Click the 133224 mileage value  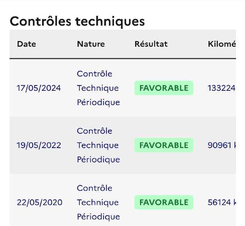tap(222, 88)
